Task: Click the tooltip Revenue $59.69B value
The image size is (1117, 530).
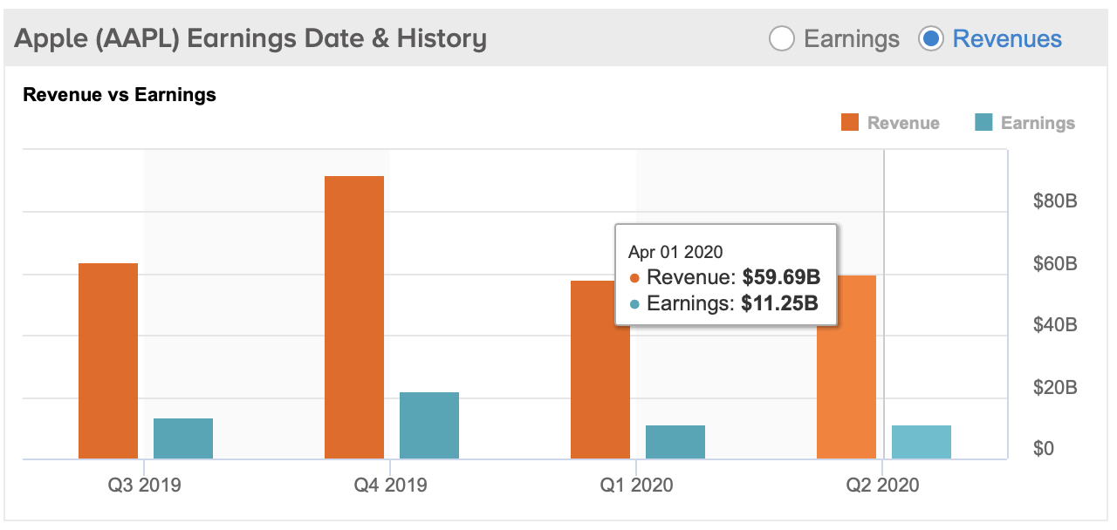Action: tap(781, 278)
